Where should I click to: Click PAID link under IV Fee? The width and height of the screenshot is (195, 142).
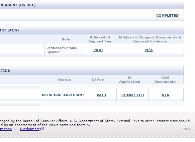tap(101, 95)
